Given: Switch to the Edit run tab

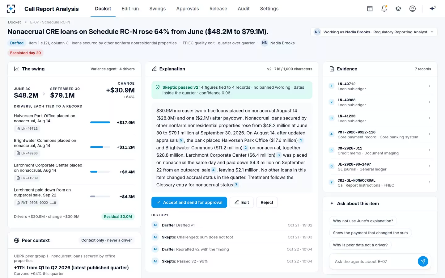Looking at the screenshot, I should point(130,9).
